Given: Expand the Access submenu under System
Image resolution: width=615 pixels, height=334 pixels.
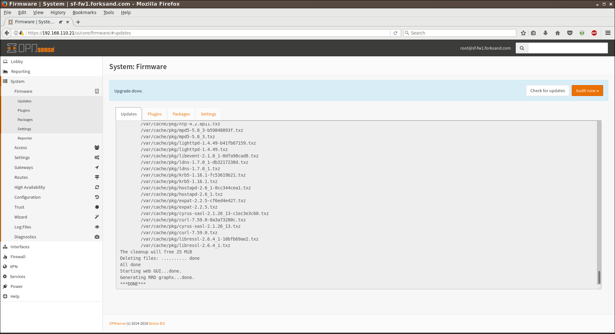Looking at the screenshot, I should 20,148.
